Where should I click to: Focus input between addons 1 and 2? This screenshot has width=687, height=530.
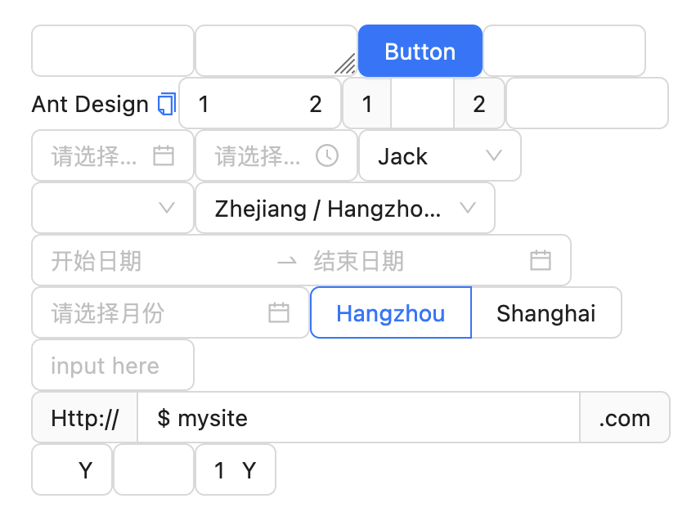422,103
